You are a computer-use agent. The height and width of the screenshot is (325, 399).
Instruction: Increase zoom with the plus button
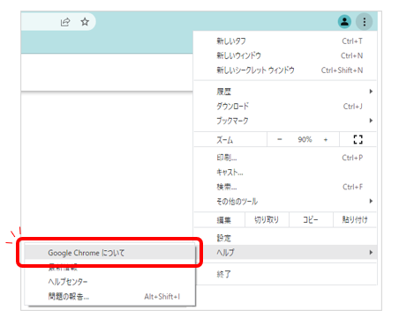point(326,140)
